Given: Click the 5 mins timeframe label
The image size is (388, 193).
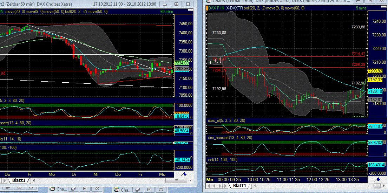Looking at the screenshot, I should tap(361, 8).
